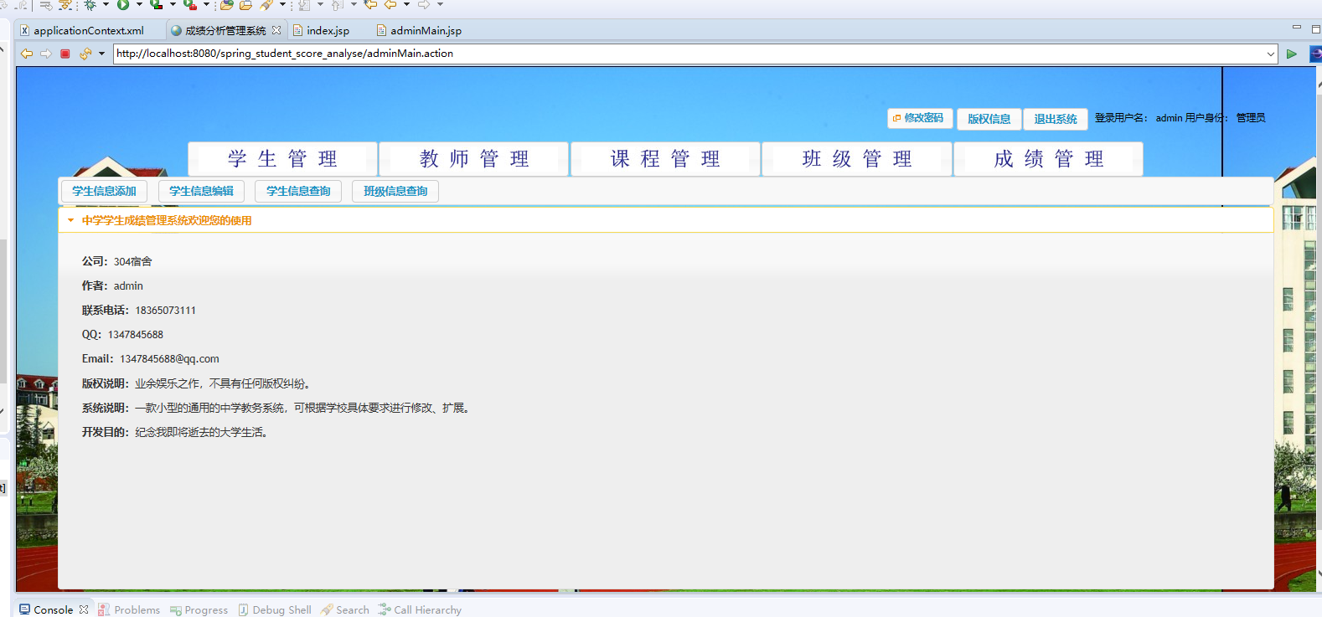1322x617 pixels.
Task: Click the Search flashlight icon in the toolbar
Action: point(266,5)
